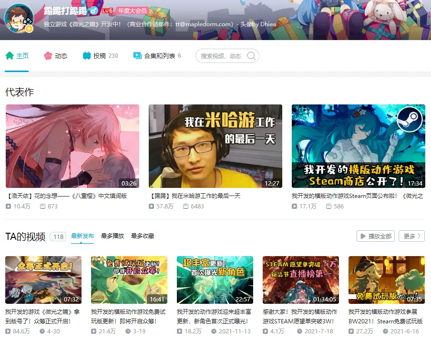Open the user's pixel avatar picture

point(19,19)
